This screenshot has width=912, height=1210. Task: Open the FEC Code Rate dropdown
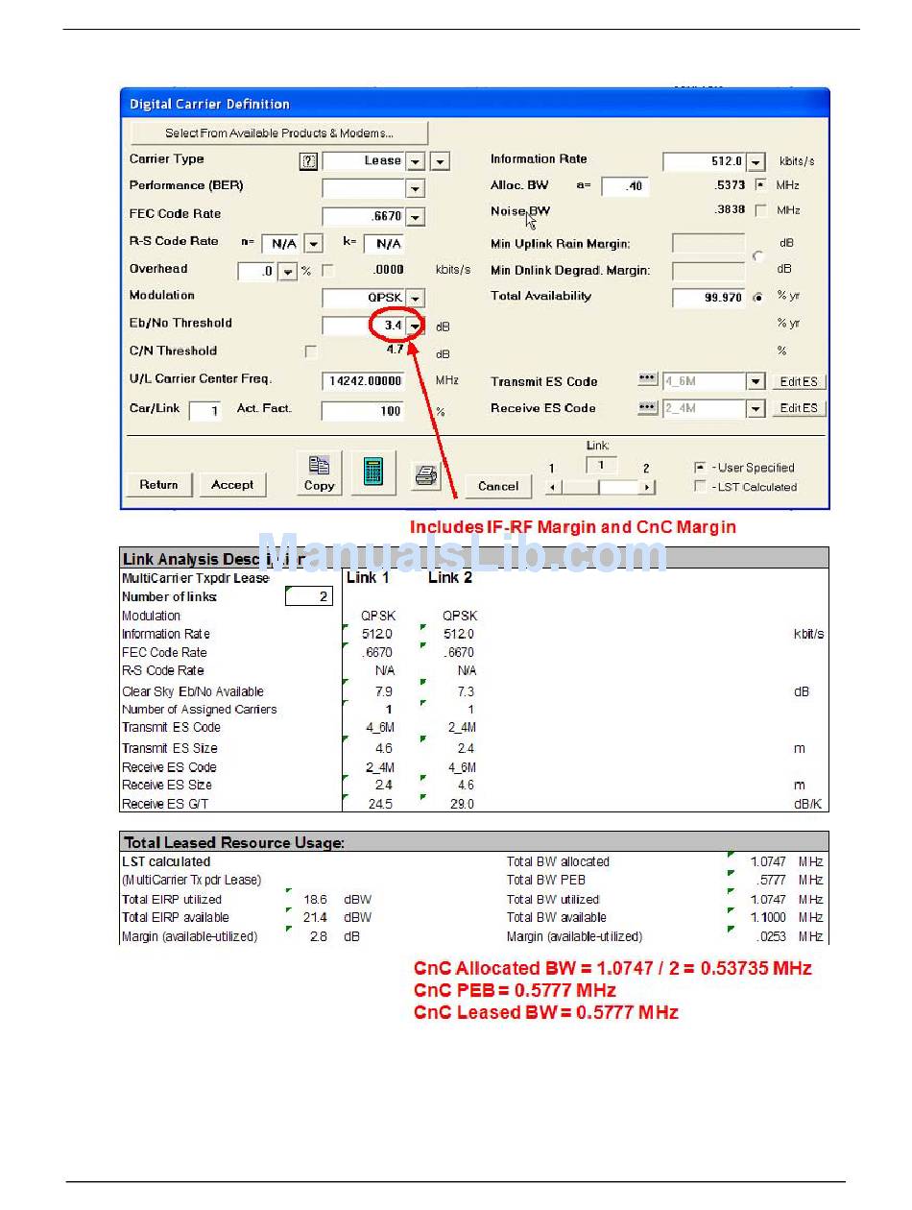coord(415,217)
